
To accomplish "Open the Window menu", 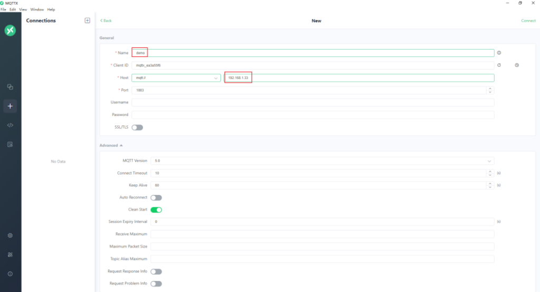I will coord(37,9).
